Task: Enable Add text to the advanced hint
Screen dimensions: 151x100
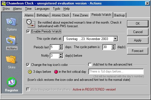Action: tap(90, 64)
